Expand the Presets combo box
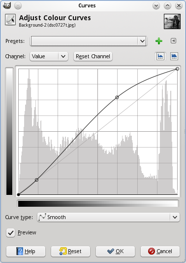Screen dimensions: 186x263 point(88,41)
